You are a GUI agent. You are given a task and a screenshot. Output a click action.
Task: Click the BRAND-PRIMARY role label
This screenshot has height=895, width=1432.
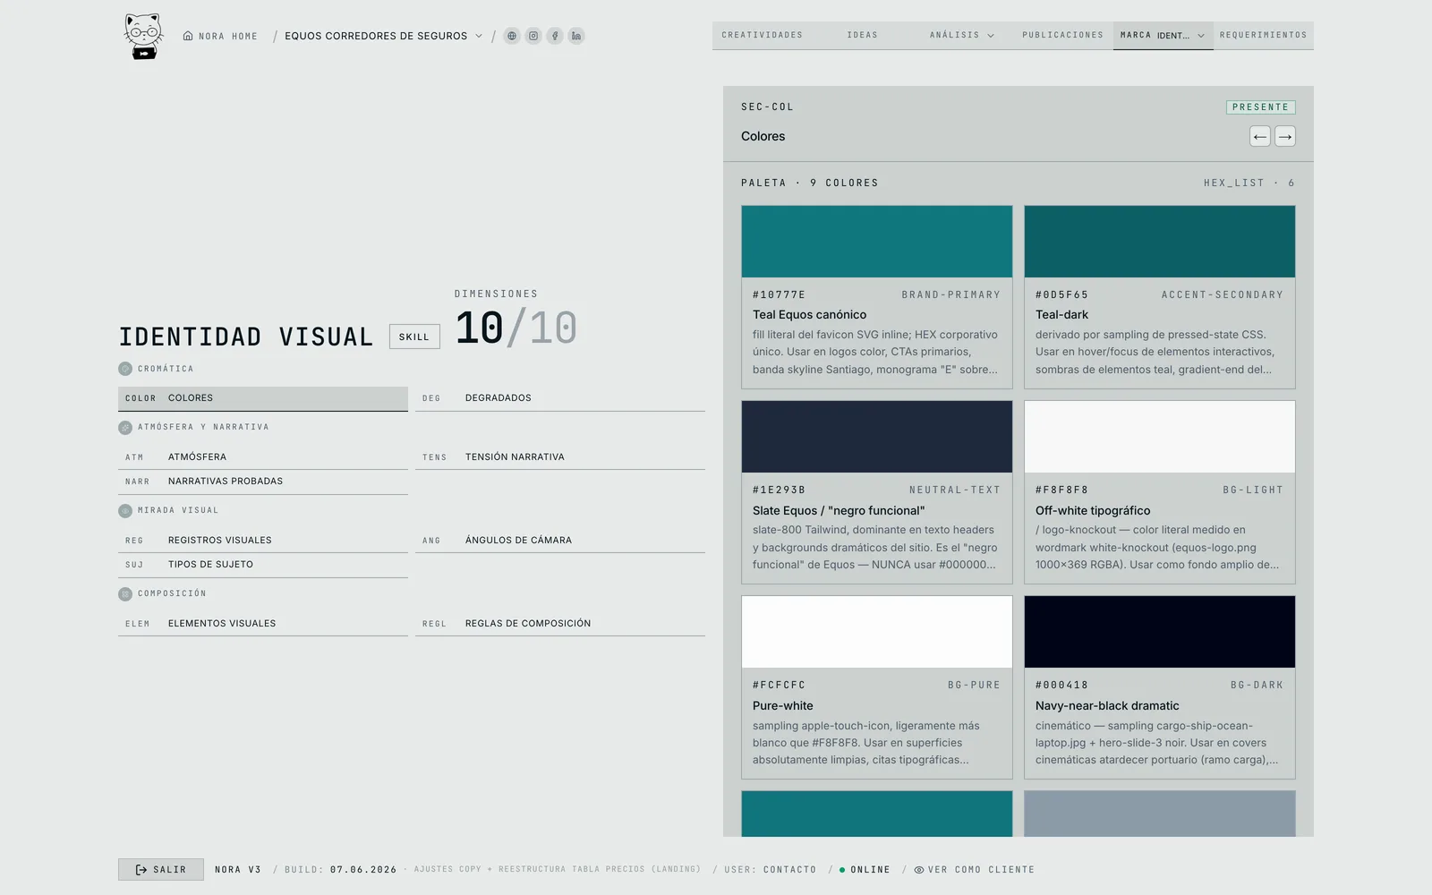[x=951, y=294]
